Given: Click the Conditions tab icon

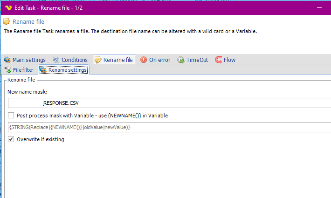Looking at the screenshot, I should click(56, 60).
